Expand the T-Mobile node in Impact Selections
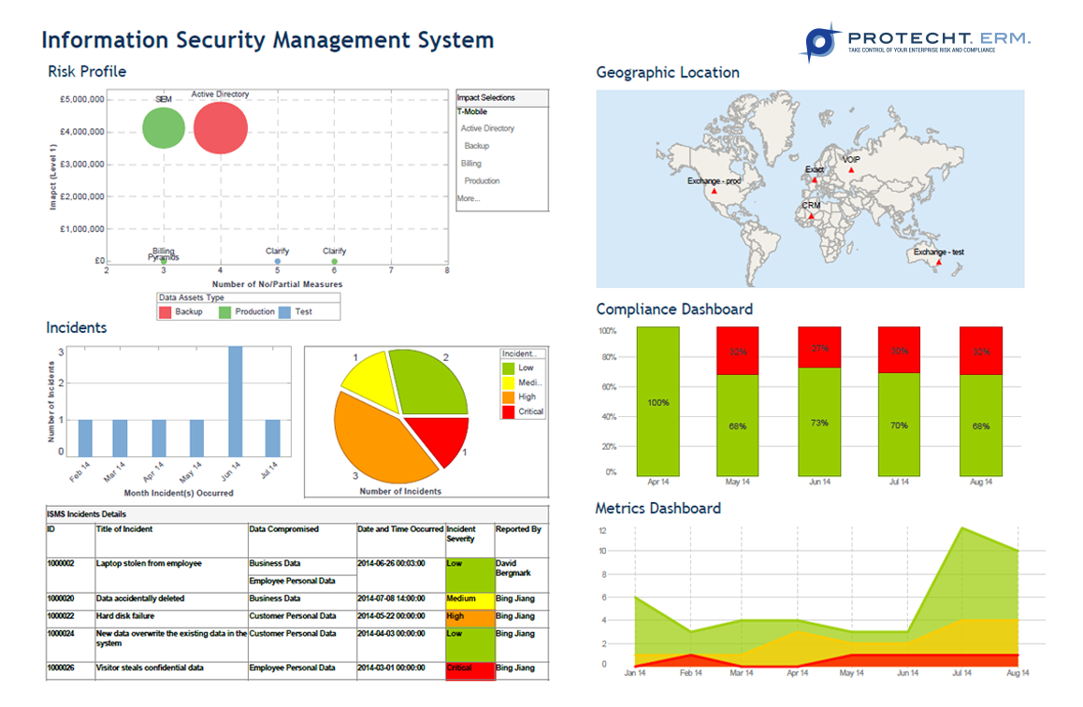 pyautogui.click(x=471, y=110)
